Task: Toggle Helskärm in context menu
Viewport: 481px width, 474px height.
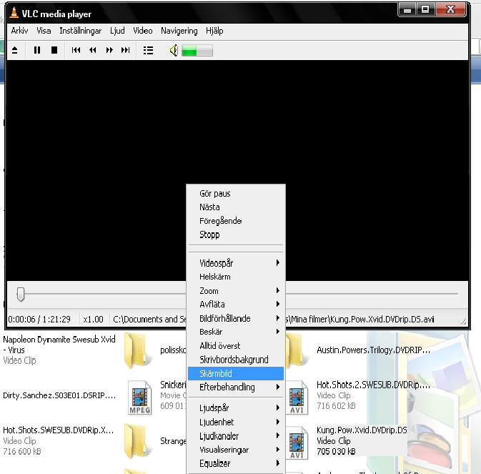Action: point(236,277)
